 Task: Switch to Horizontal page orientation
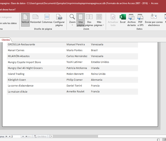(35, 19)
